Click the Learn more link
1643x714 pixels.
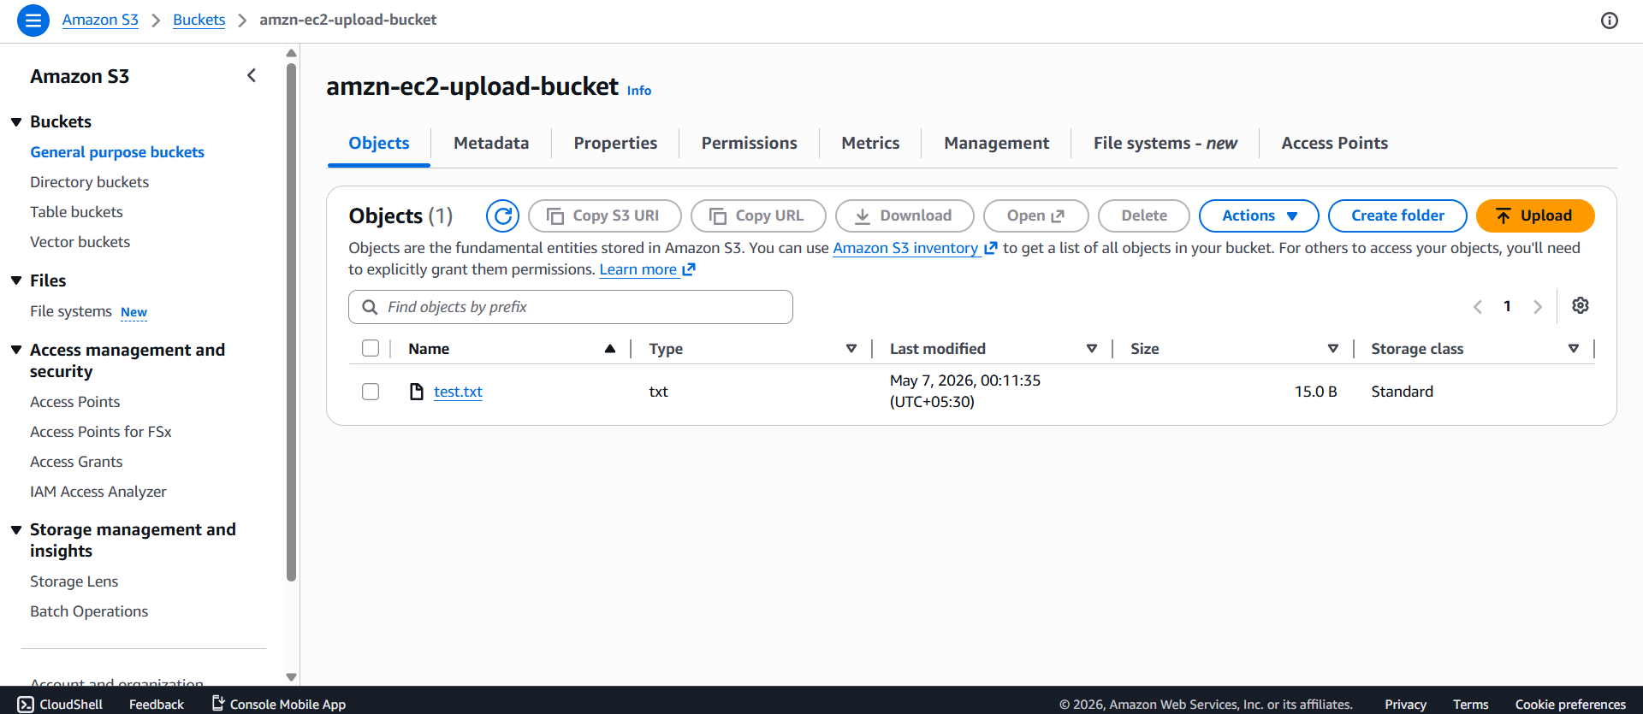647,269
